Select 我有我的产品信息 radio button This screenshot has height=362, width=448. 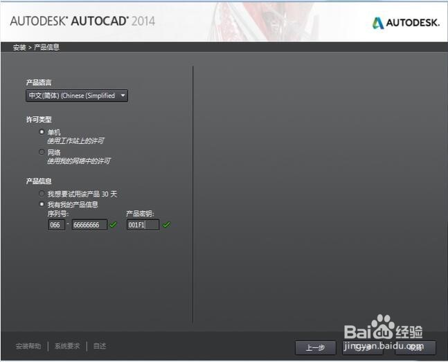click(x=42, y=204)
